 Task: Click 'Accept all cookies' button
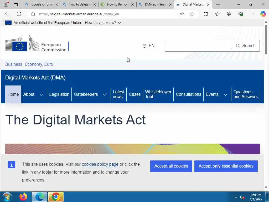171,166
